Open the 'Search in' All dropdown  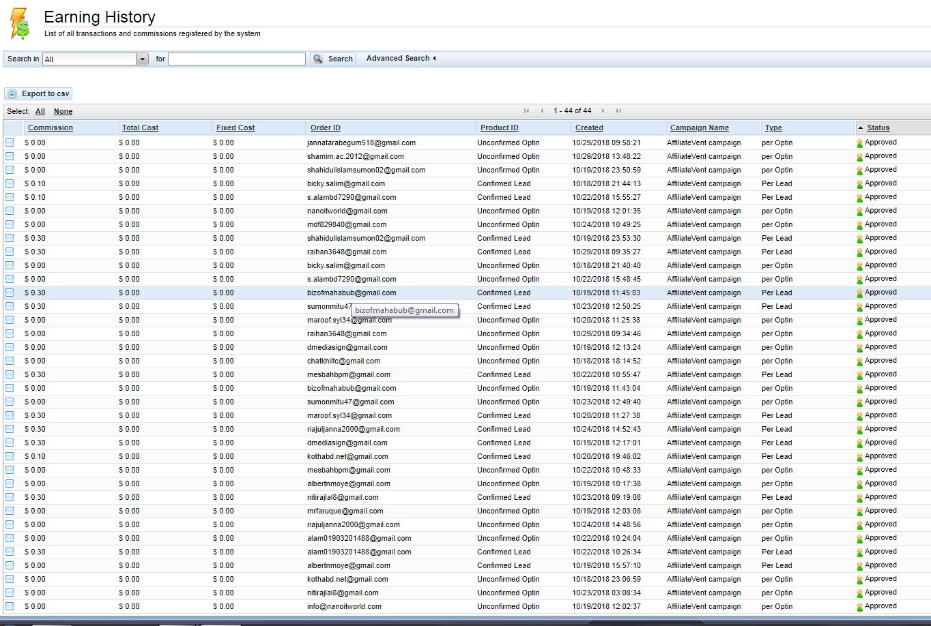coord(142,59)
